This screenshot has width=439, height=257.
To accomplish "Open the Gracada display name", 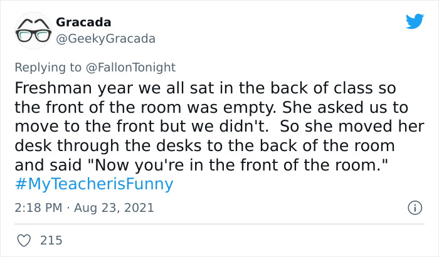I will 83,23.
